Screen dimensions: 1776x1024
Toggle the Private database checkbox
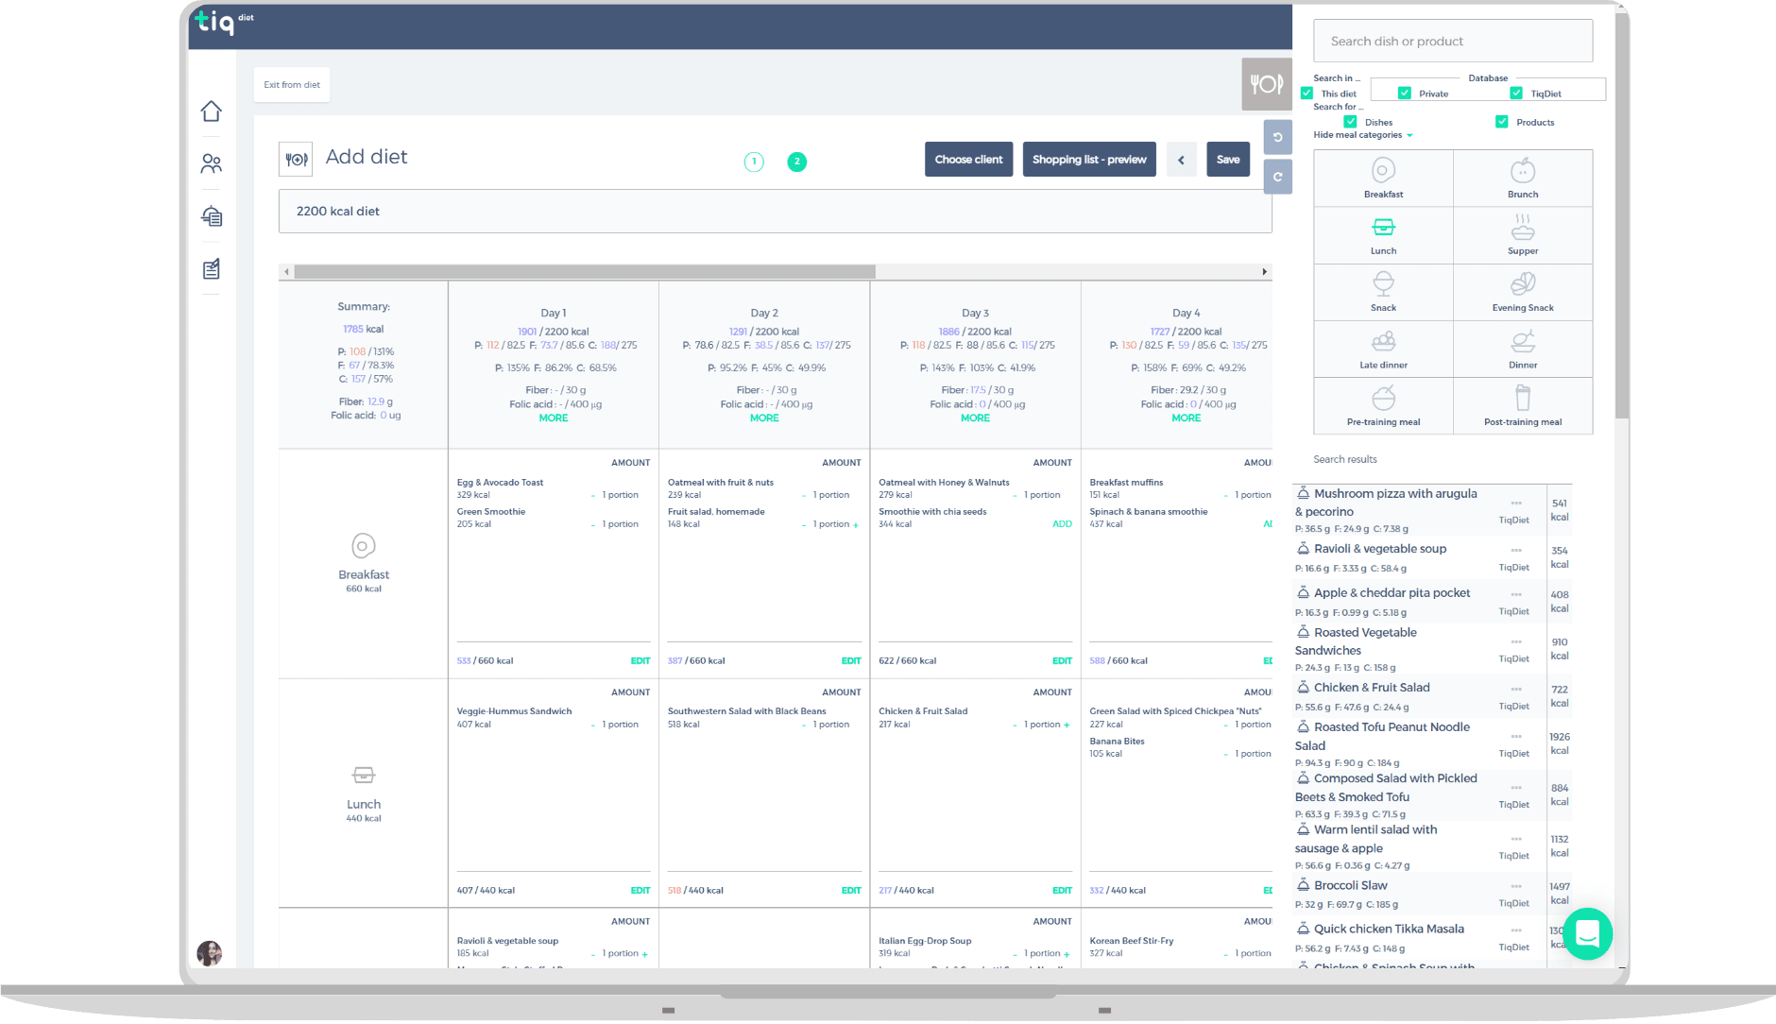coord(1405,94)
